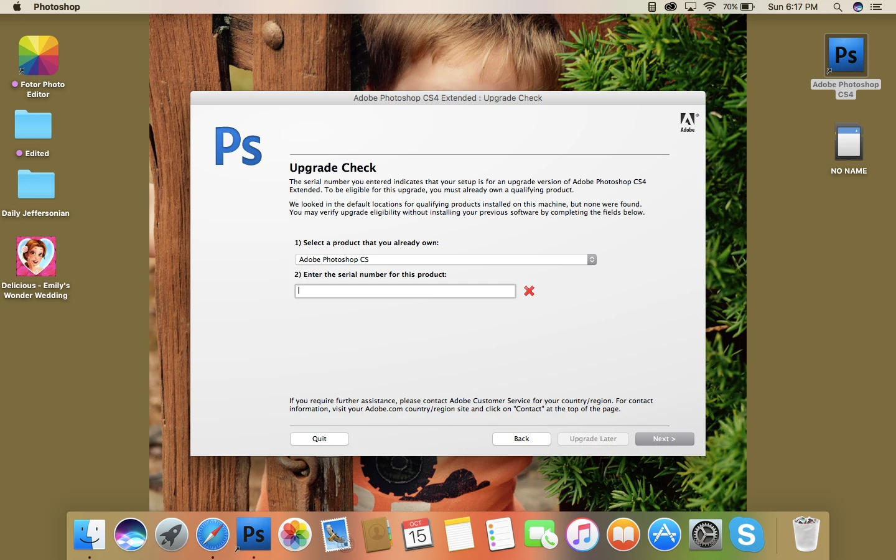
Task: Open Finder from the Dock
Action: (x=90, y=534)
